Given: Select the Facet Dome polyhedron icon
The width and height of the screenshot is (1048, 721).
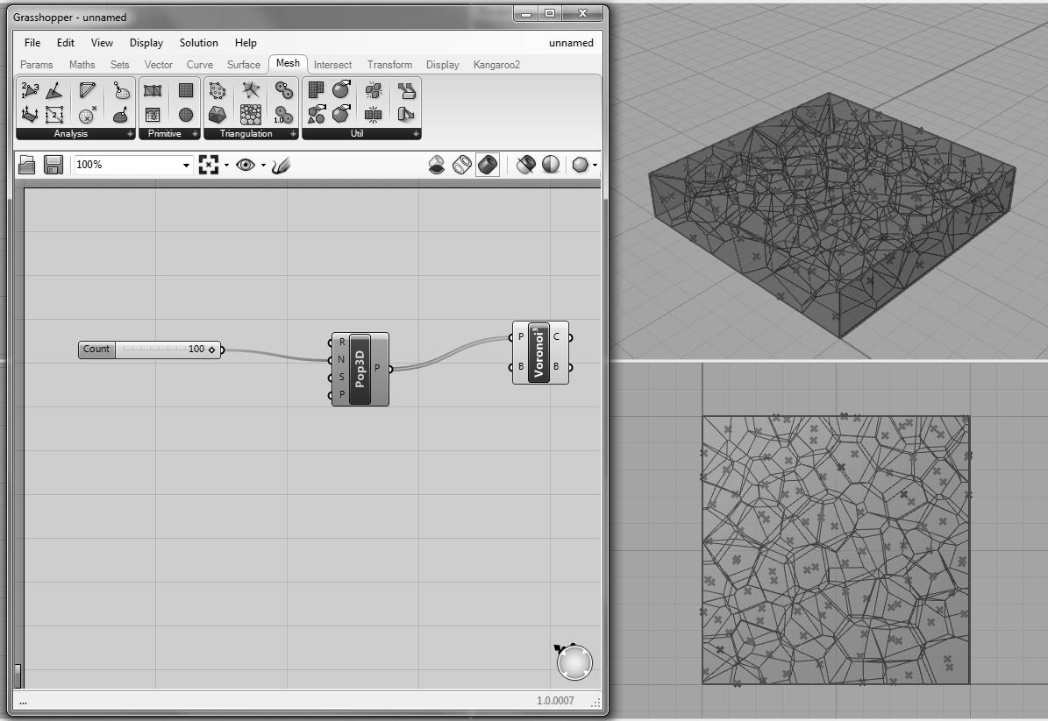Looking at the screenshot, I should (217, 115).
